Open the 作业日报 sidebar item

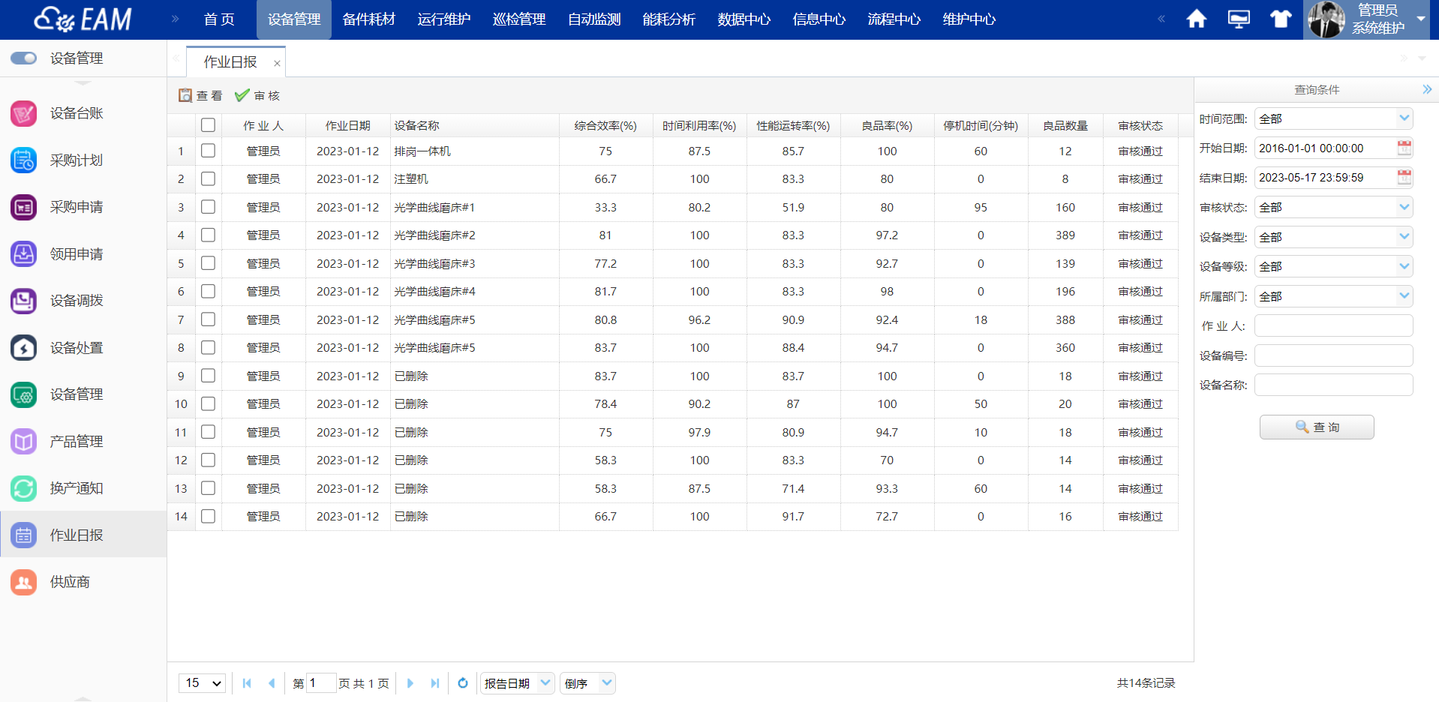coord(83,535)
